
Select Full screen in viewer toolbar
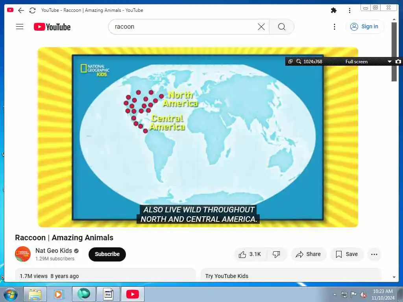pyautogui.click(x=356, y=62)
